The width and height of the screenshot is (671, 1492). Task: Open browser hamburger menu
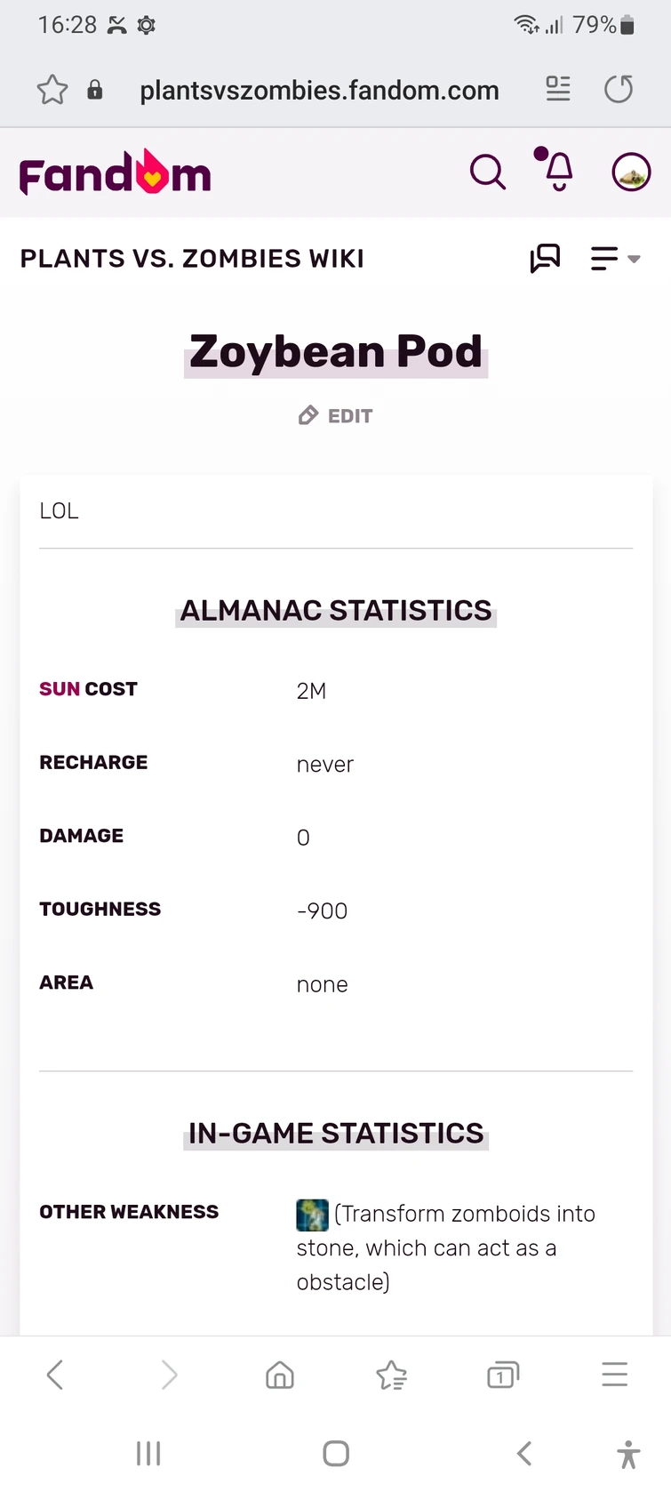(x=614, y=1375)
